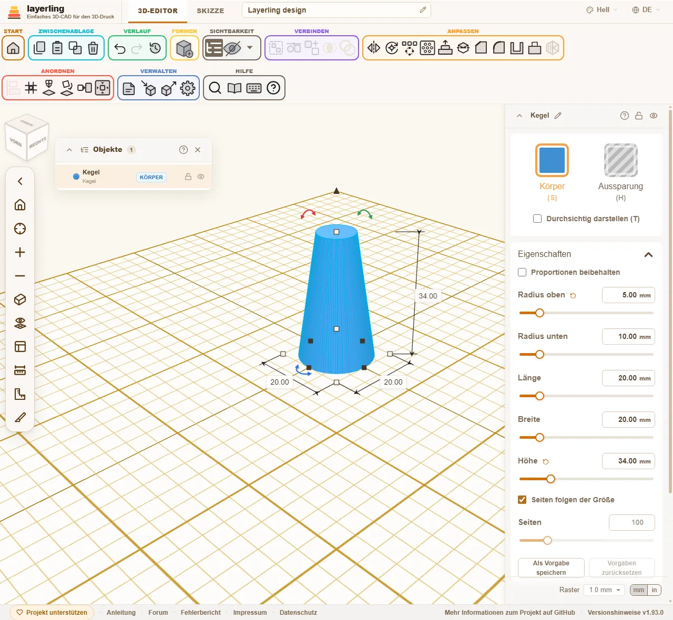The height and width of the screenshot is (620, 673).
Task: Click the help question mark in Hilfe toolbar
Action: click(x=273, y=88)
